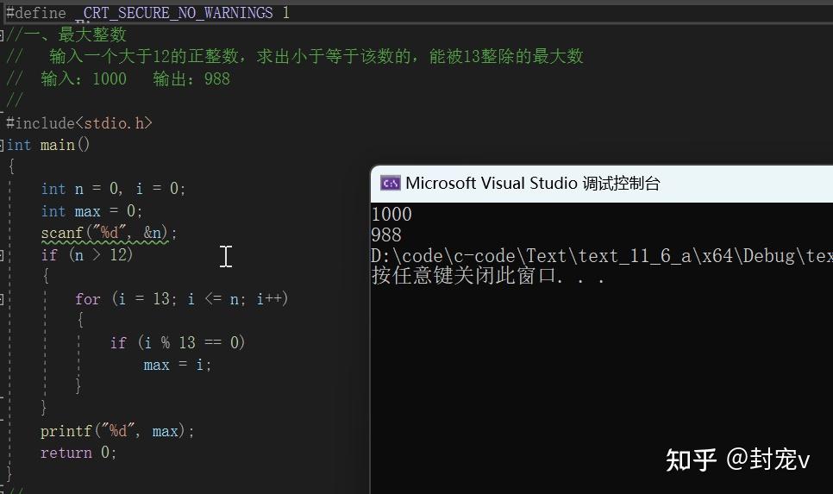833x494 pixels.
Task: Click the console output line '1000'
Action: tap(391, 214)
